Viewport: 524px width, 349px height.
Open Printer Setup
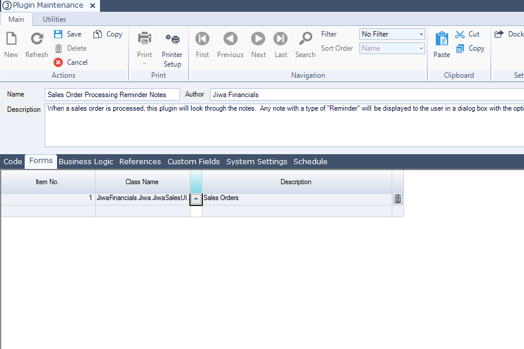tap(172, 39)
